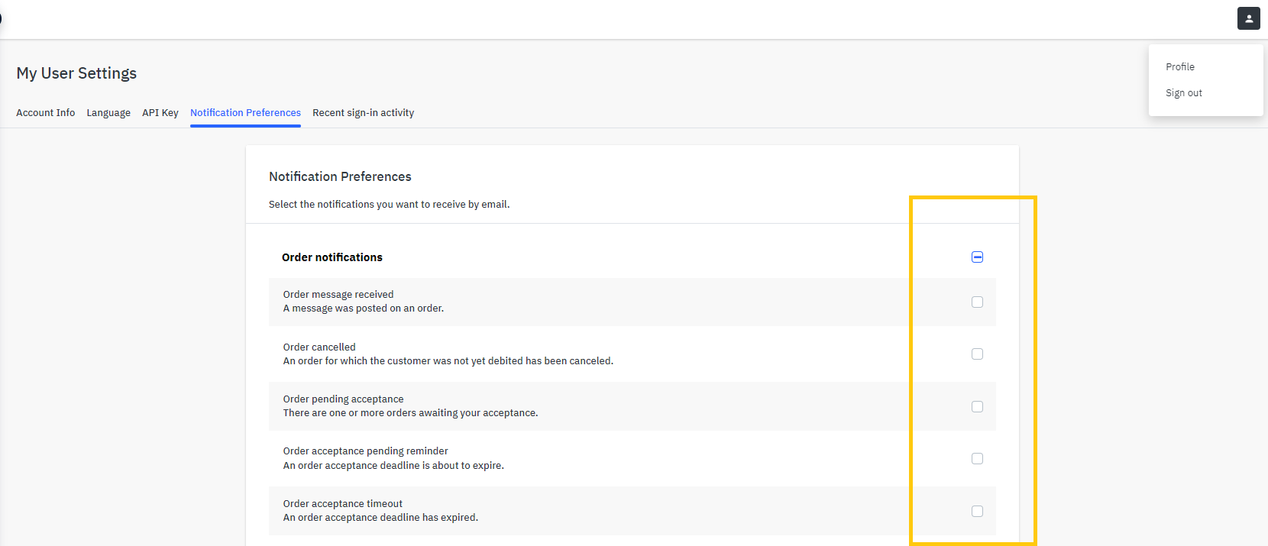1268x546 pixels.
Task: Click the Order message received label
Action: [338, 295]
